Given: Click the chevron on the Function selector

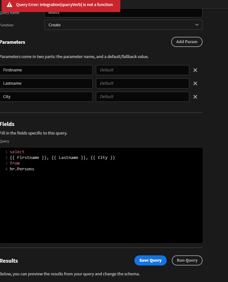Looking at the screenshot, I should point(197,24).
